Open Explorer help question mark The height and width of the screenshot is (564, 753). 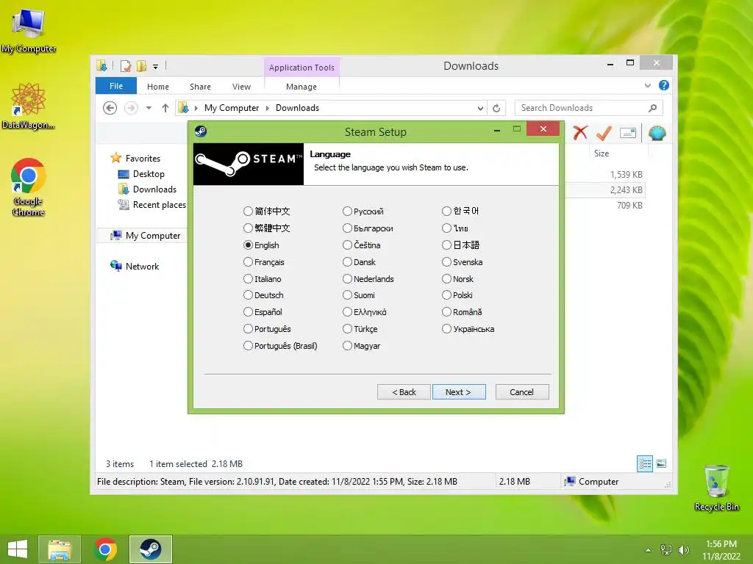click(x=664, y=85)
